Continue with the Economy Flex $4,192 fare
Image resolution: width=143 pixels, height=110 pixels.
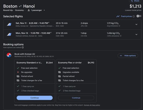click(x=76, y=98)
